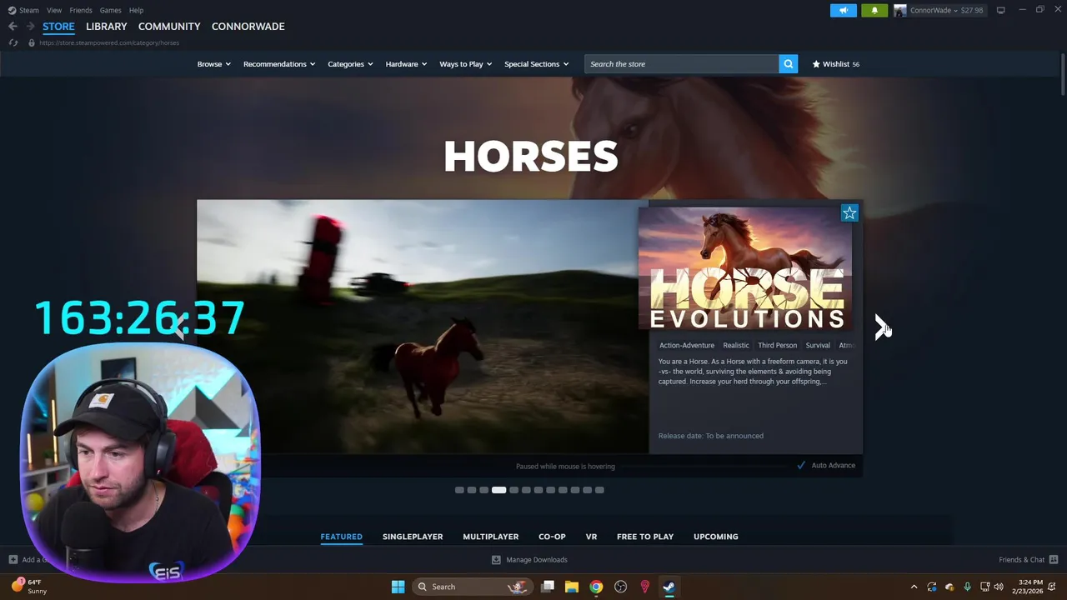Reload the store page
Image resolution: width=1067 pixels, height=600 pixels.
[14, 42]
